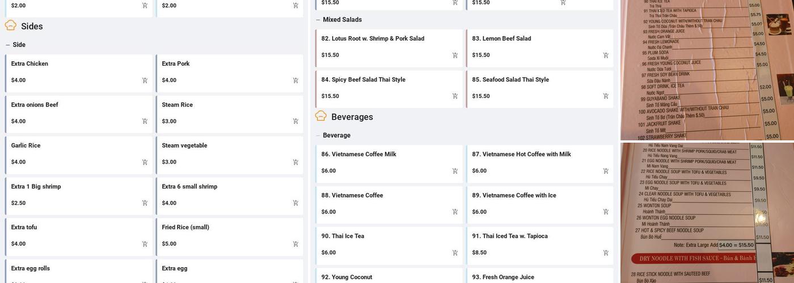Add Lemon Beef Salad to cart
Image resolution: width=794 pixels, height=283 pixels.
pyautogui.click(x=606, y=55)
